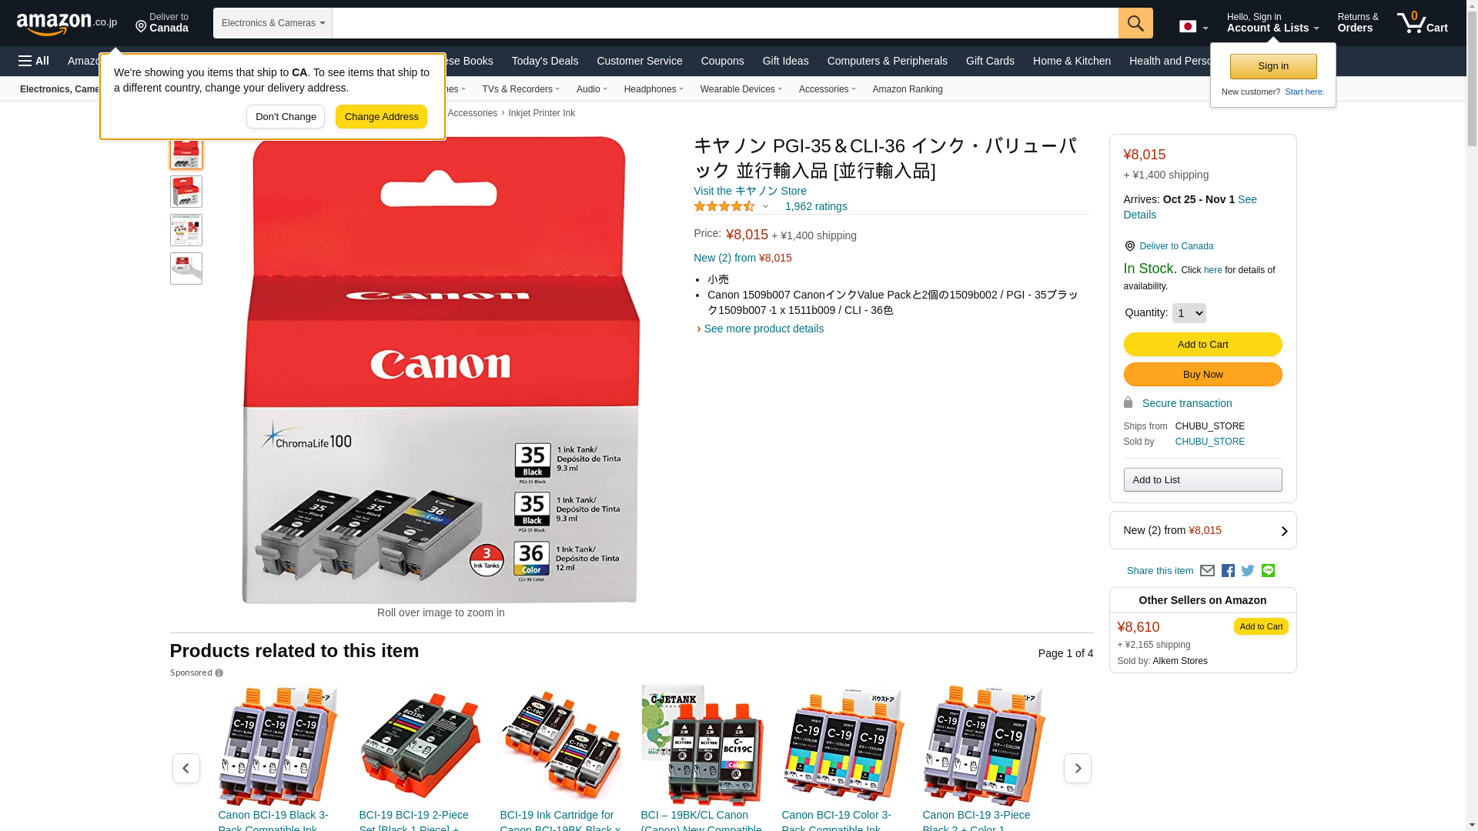Image resolution: width=1478 pixels, height=831 pixels.
Task: Click the magnifying glass search button
Action: 1135,23
